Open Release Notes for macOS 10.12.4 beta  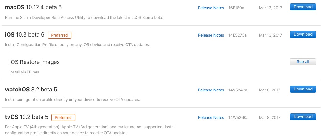click(211, 8)
